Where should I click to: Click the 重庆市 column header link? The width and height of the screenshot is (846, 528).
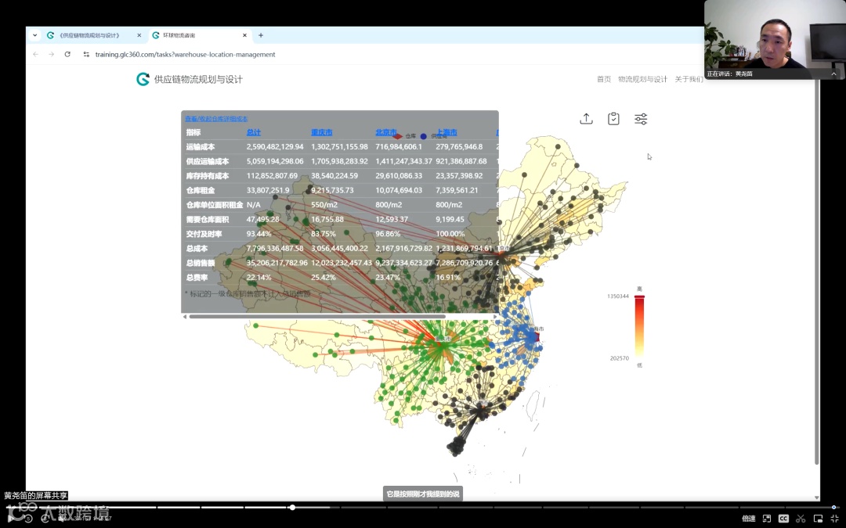tap(322, 132)
